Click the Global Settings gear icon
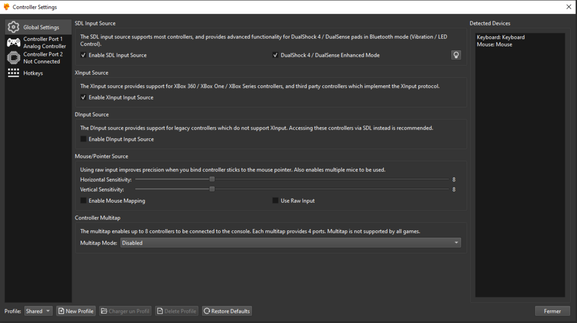 click(13, 27)
